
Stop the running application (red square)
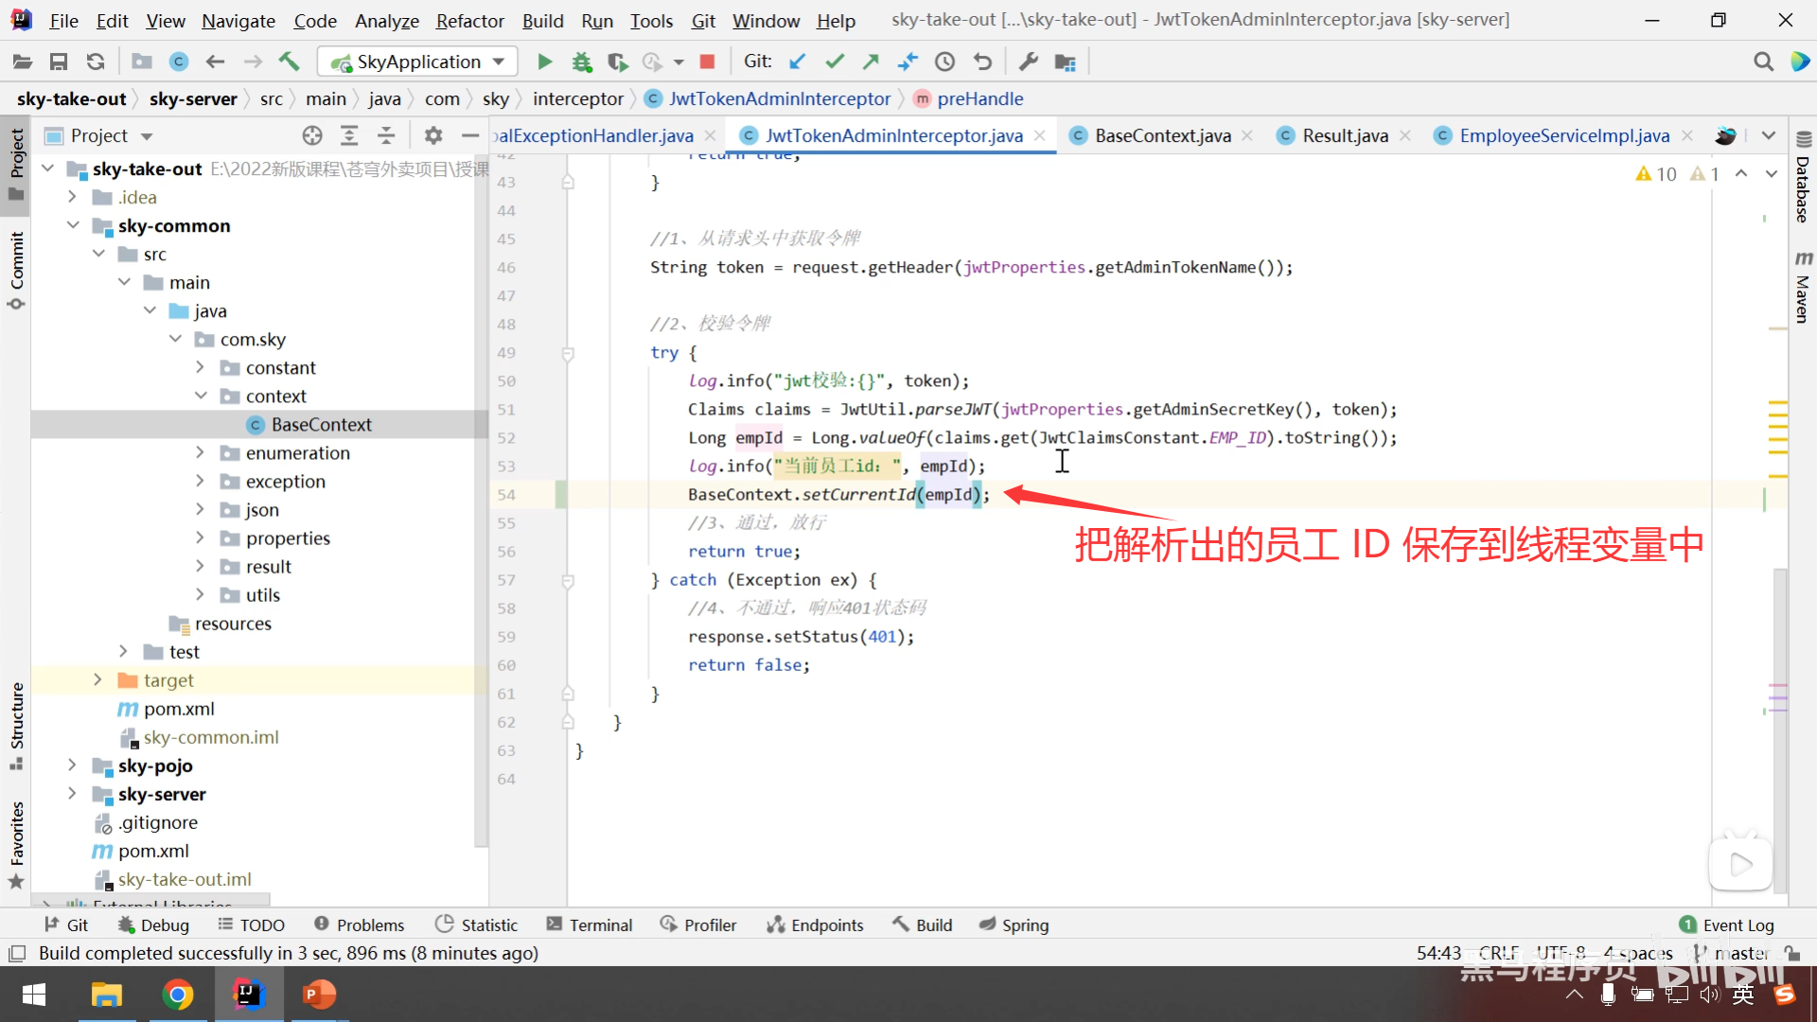coord(707,62)
